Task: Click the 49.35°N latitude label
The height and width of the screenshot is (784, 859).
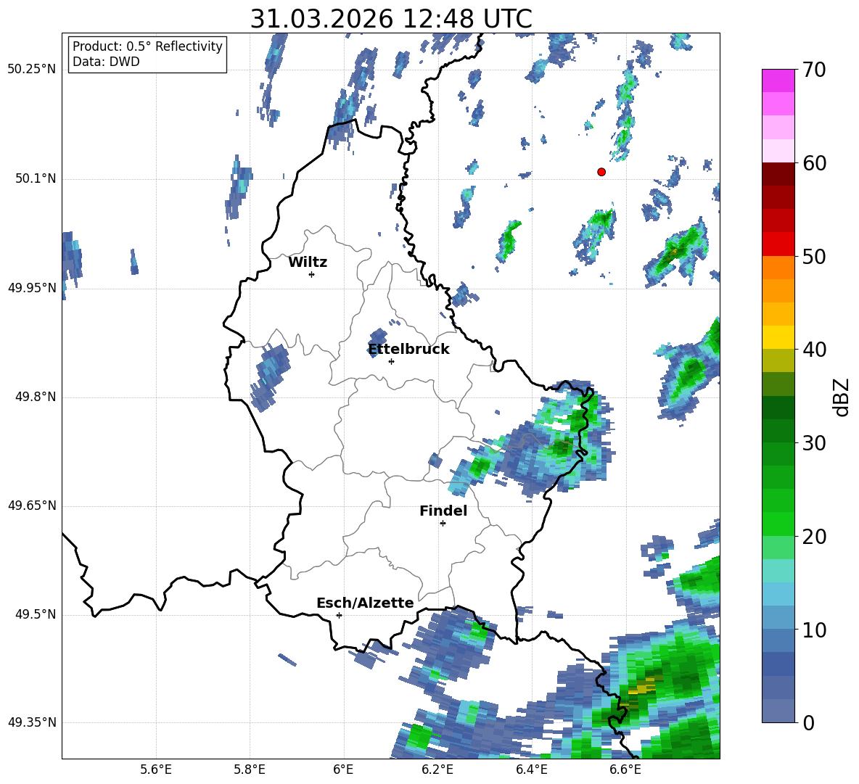Action: [x=32, y=722]
